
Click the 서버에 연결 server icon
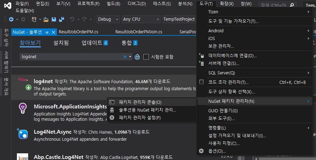(201, 63)
